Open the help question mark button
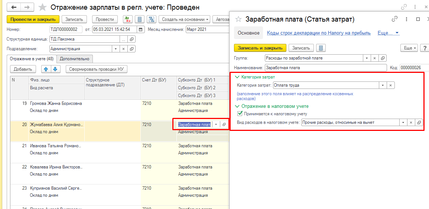 (425, 48)
